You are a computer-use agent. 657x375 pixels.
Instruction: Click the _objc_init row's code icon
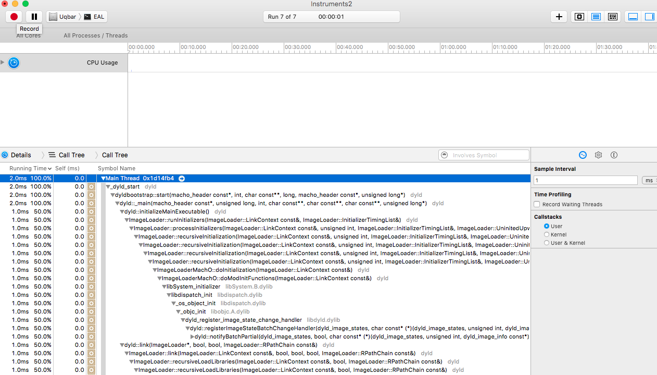pos(91,311)
